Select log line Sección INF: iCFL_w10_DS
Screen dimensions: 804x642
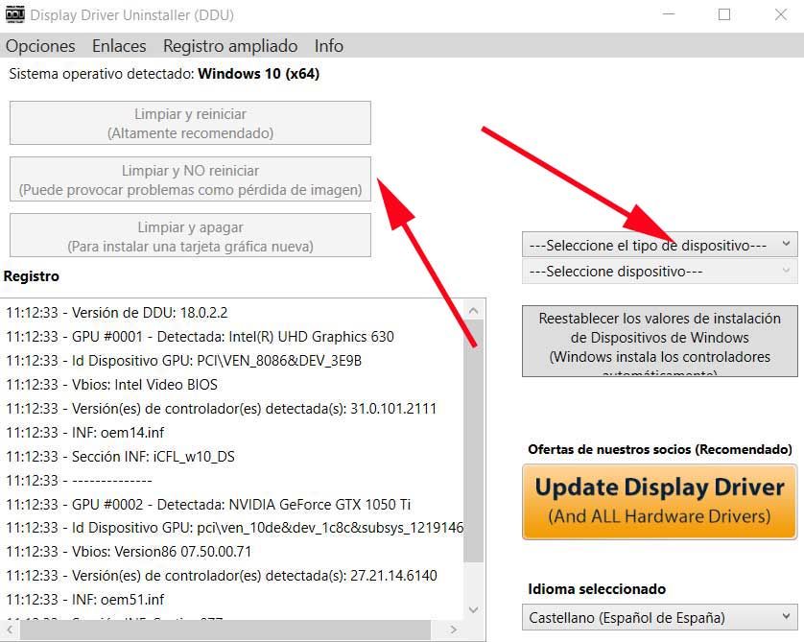(121, 457)
